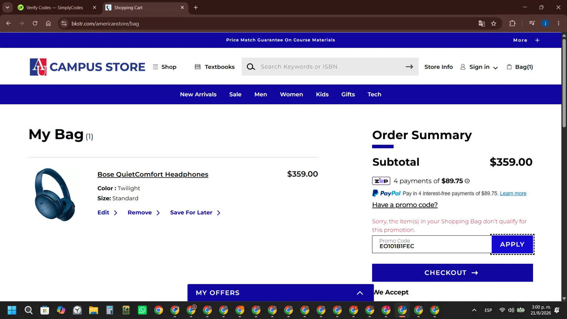Save the headphones for later

195,213
